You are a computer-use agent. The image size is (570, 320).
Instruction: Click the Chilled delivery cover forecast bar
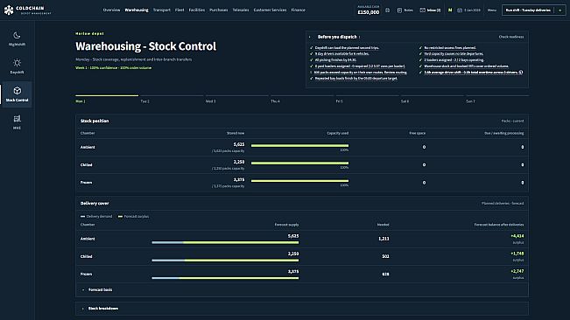(x=225, y=261)
